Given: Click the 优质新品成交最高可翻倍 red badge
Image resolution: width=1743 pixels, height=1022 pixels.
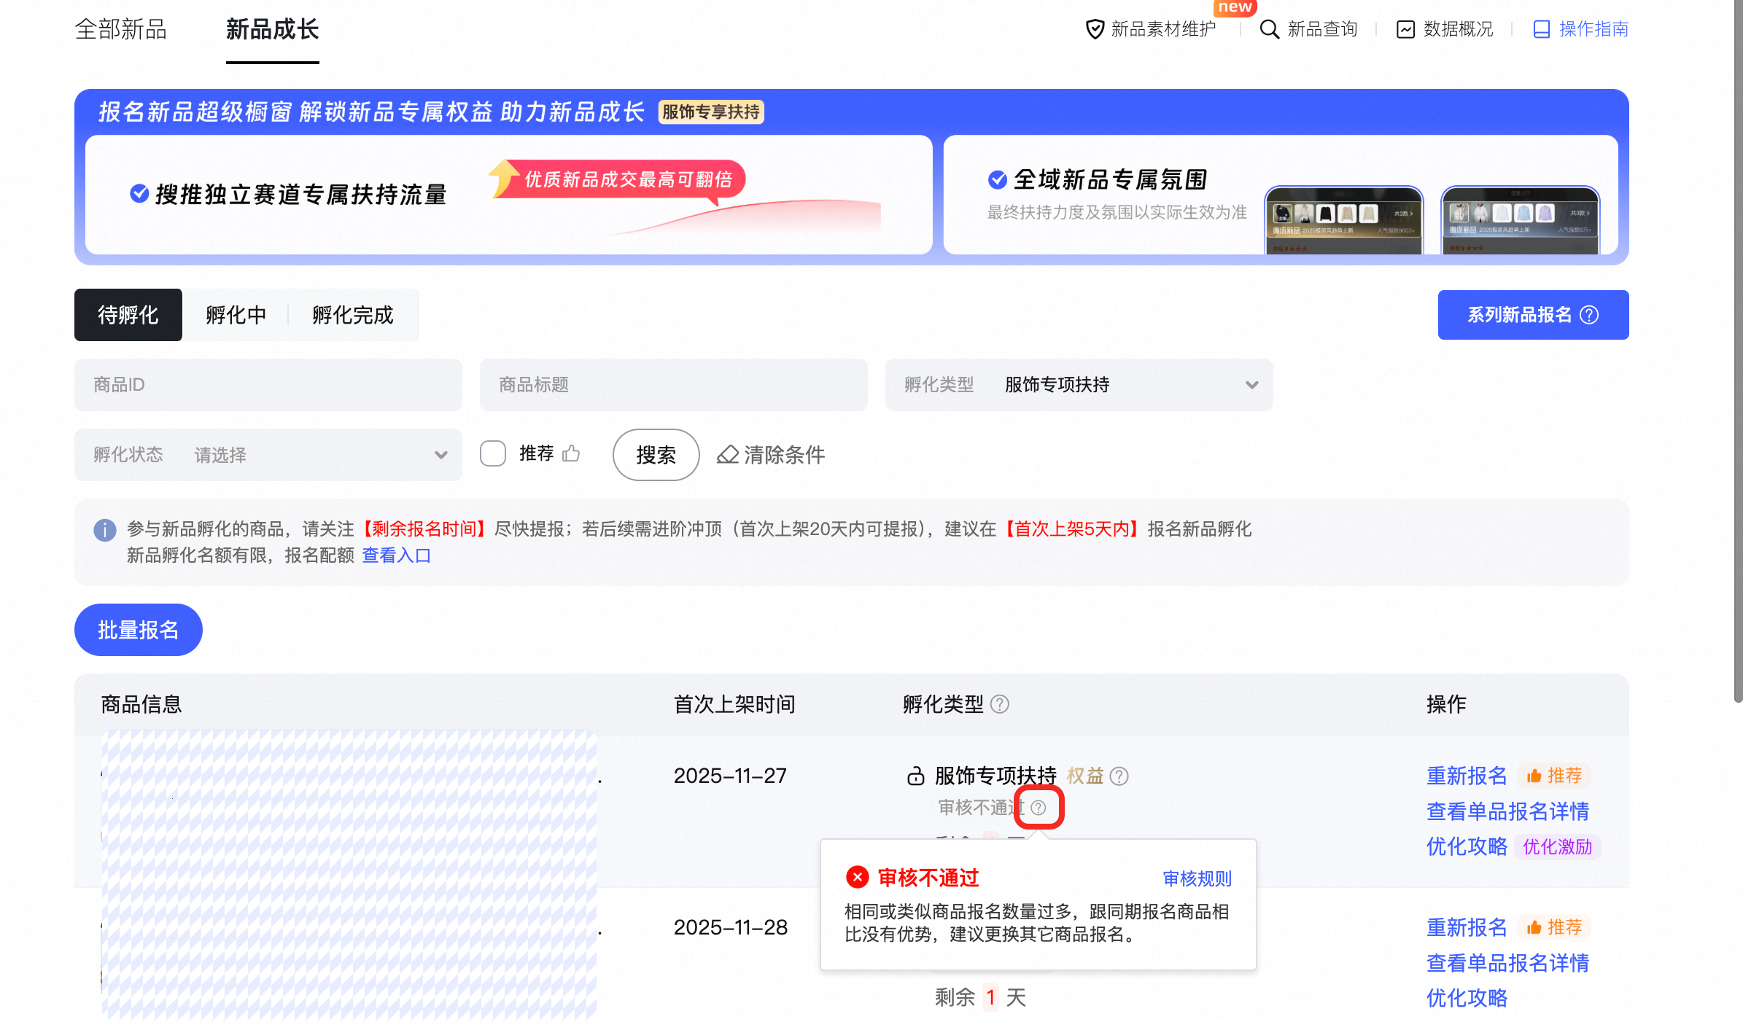Looking at the screenshot, I should (627, 179).
